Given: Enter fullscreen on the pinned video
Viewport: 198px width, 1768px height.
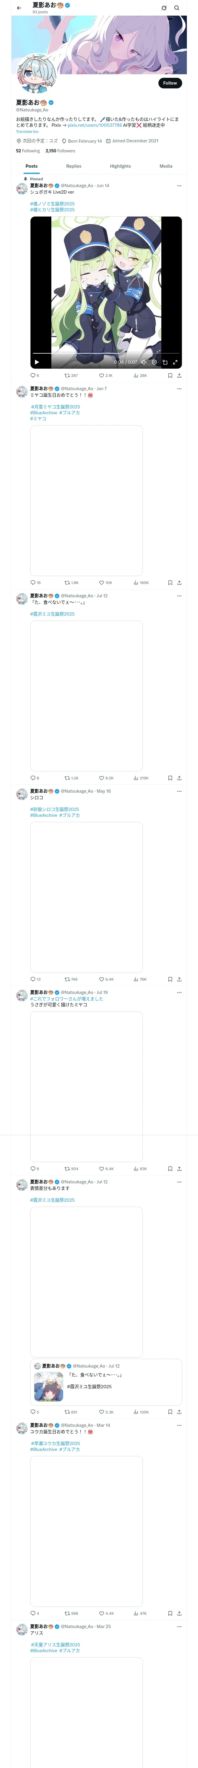Looking at the screenshot, I should [175, 362].
